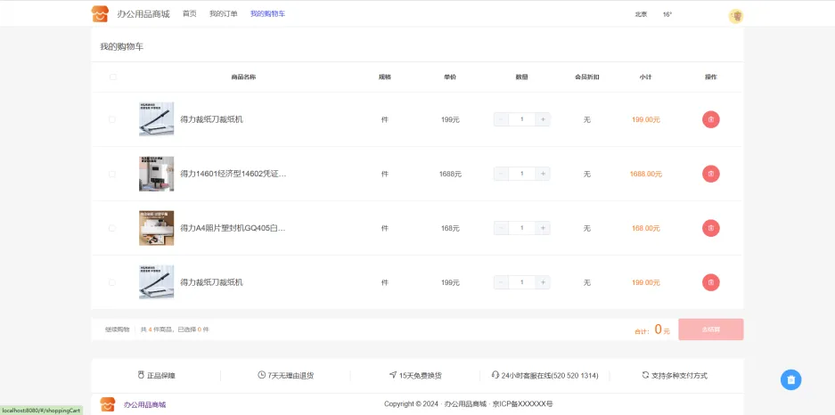The height and width of the screenshot is (415, 835).
Task: Check the 得力14601 item checkbox
Action: pos(112,175)
